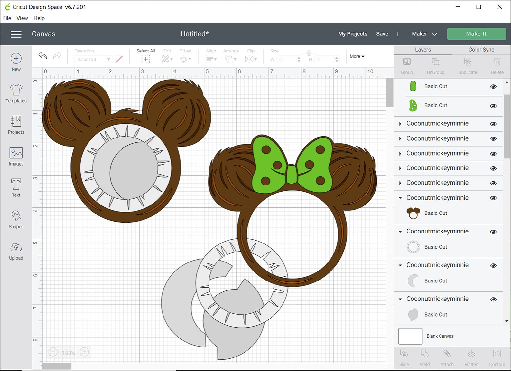Open the View menu
The image size is (511, 371).
(22, 18)
